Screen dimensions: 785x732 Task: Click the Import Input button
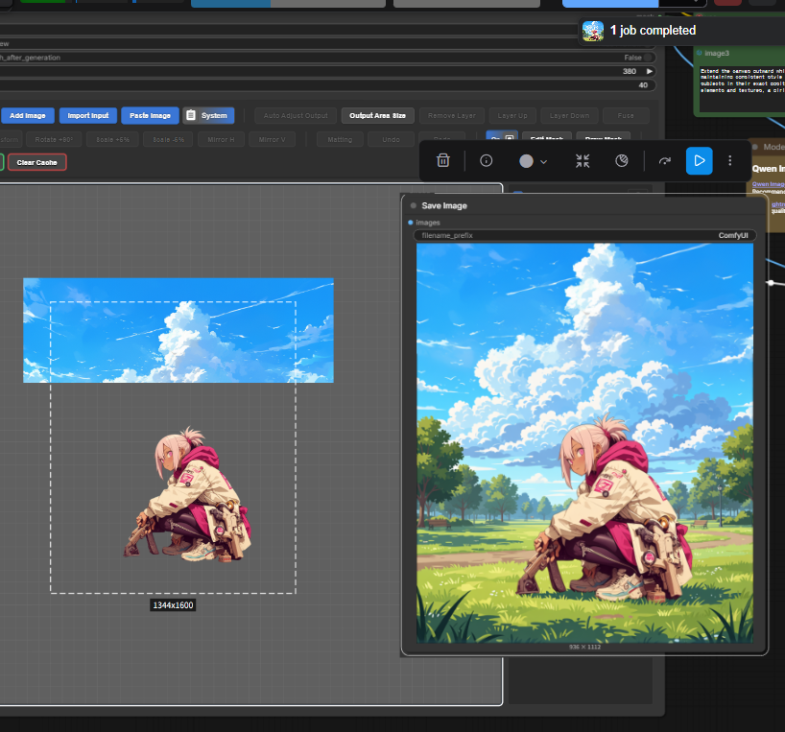(x=87, y=115)
